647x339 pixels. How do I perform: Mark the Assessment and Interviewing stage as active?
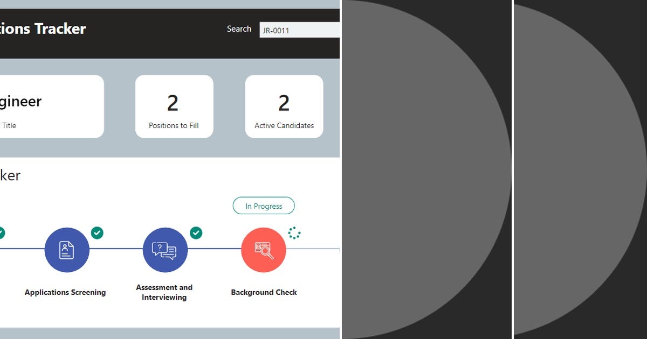click(x=165, y=250)
